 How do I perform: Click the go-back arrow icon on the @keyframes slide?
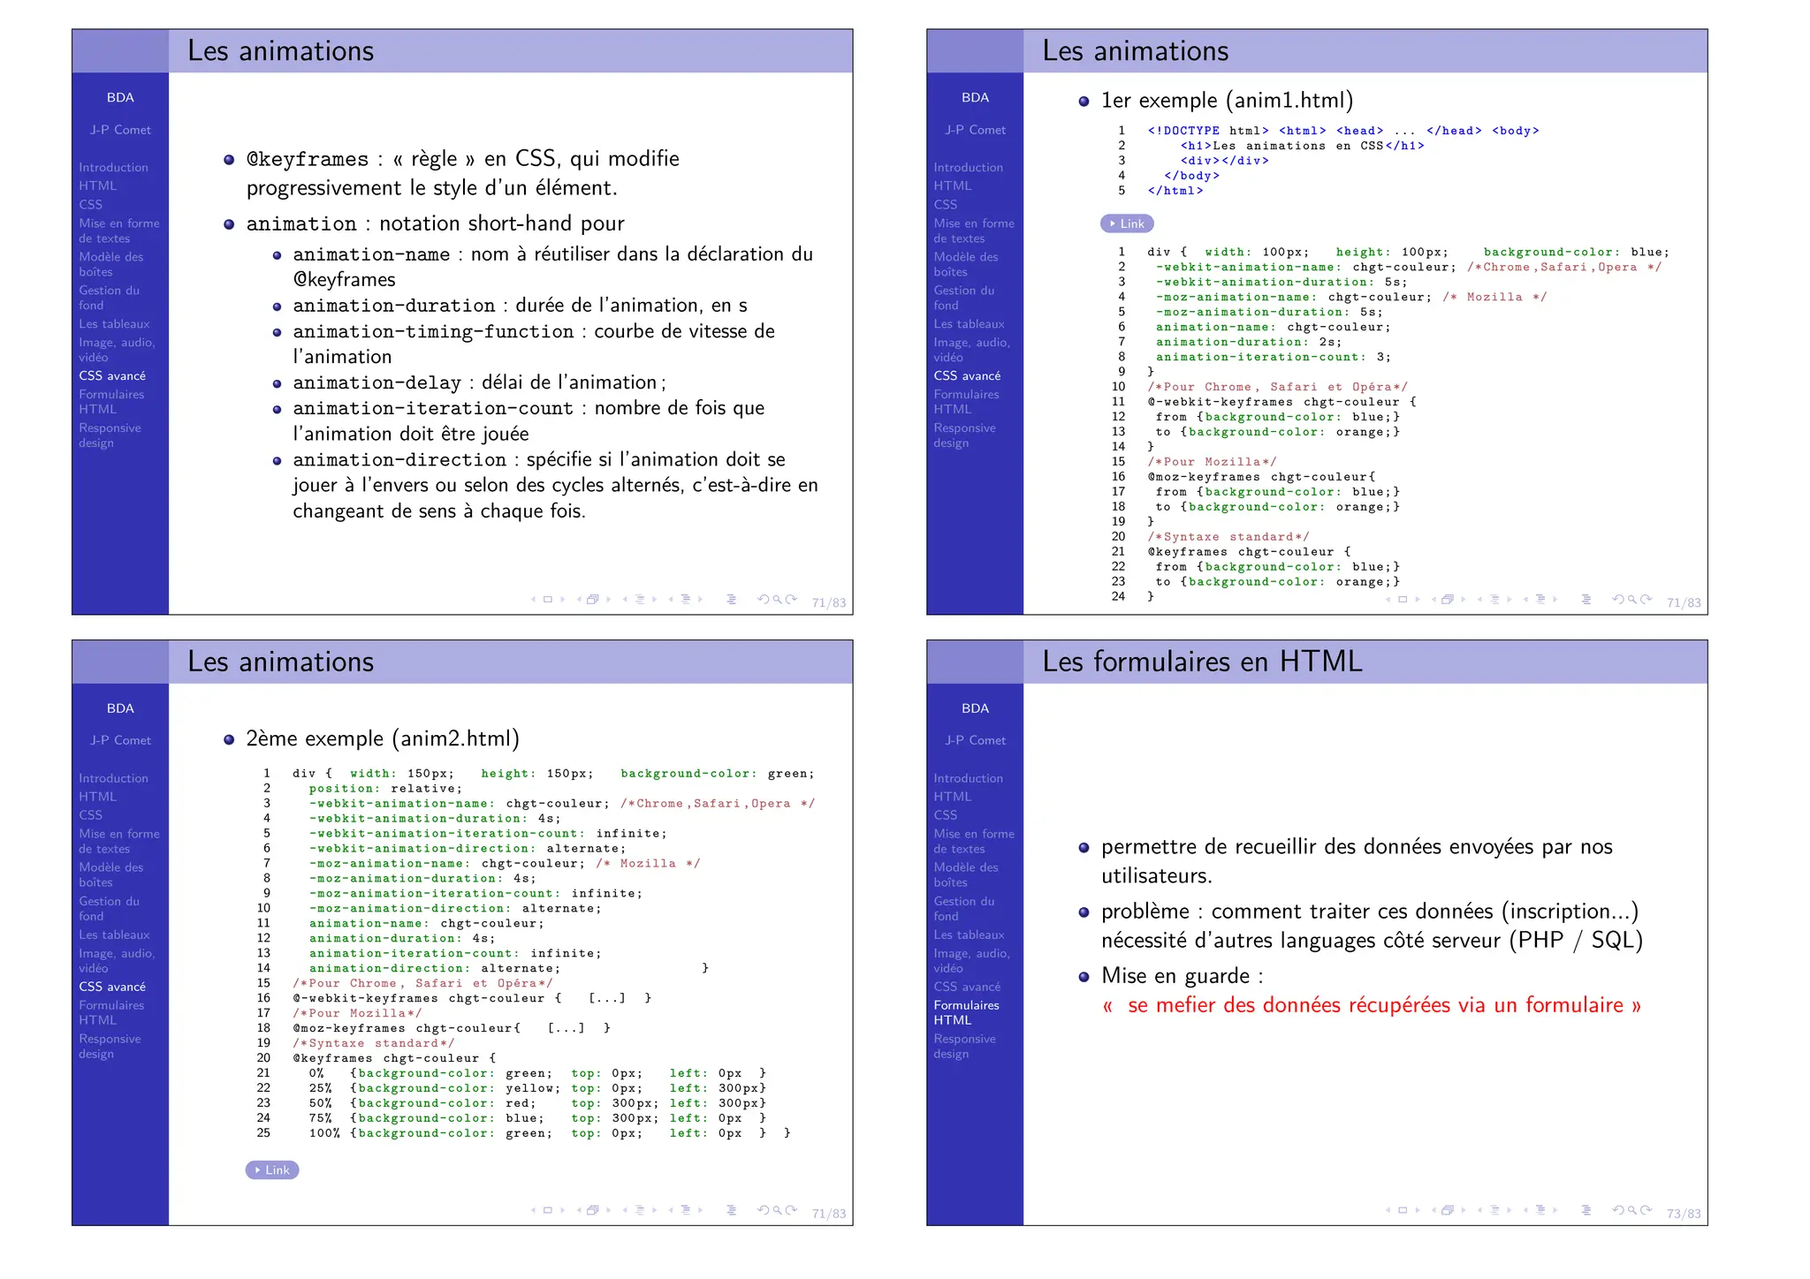[x=762, y=600]
